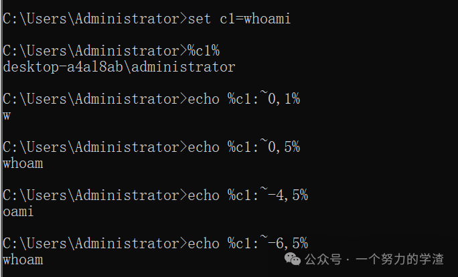The width and height of the screenshot is (458, 277).
Task: Click the 'desktop-a4al8ab\administrator' output line
Action: click(x=119, y=67)
